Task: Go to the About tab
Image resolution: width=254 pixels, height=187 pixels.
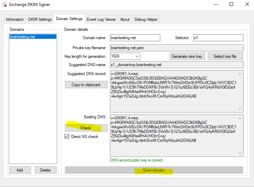Action: click(x=125, y=19)
